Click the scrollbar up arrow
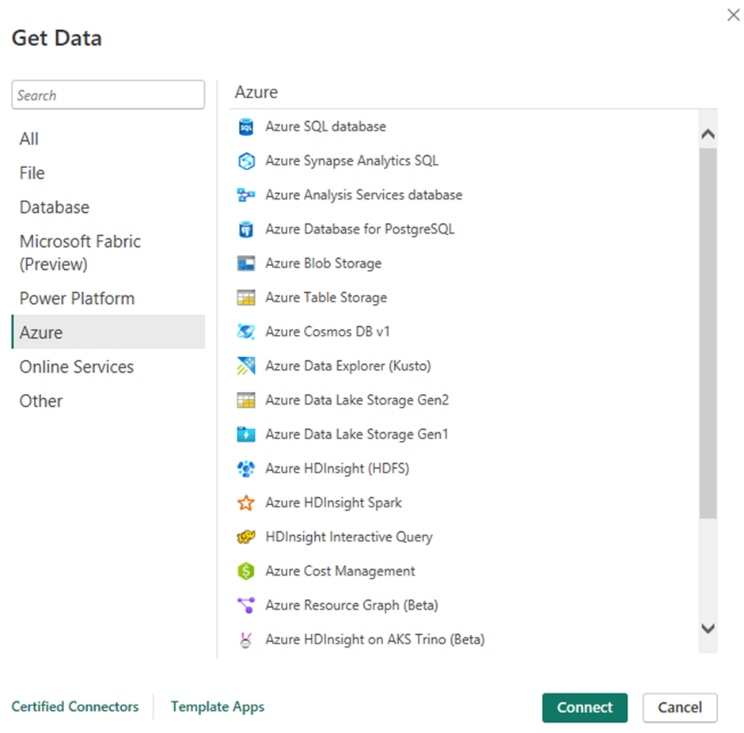The width and height of the screenshot is (744, 733). coord(708,134)
